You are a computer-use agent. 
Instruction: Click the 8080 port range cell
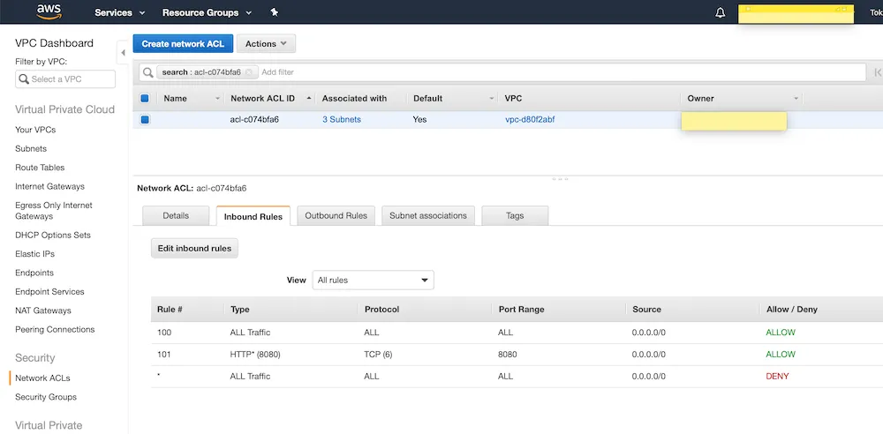[508, 354]
